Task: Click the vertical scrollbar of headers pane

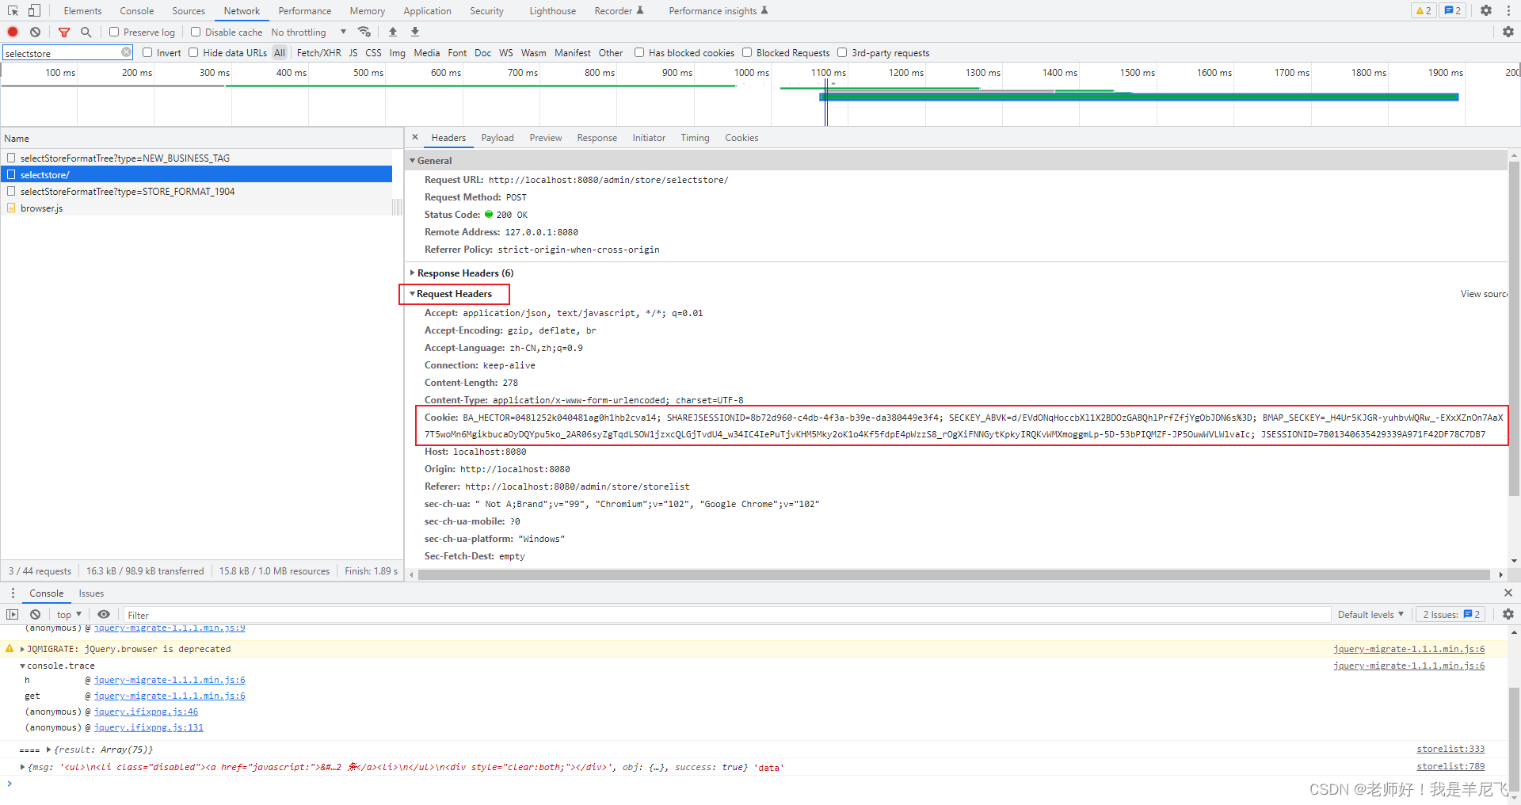Action: [1514, 329]
